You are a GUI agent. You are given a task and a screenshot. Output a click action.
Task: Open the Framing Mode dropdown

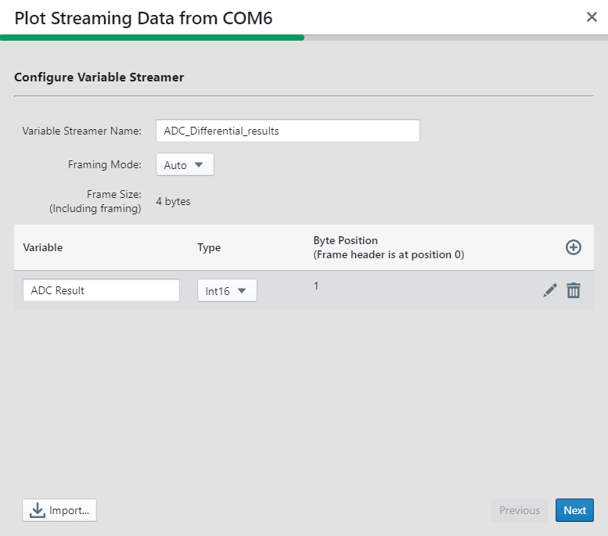point(185,165)
